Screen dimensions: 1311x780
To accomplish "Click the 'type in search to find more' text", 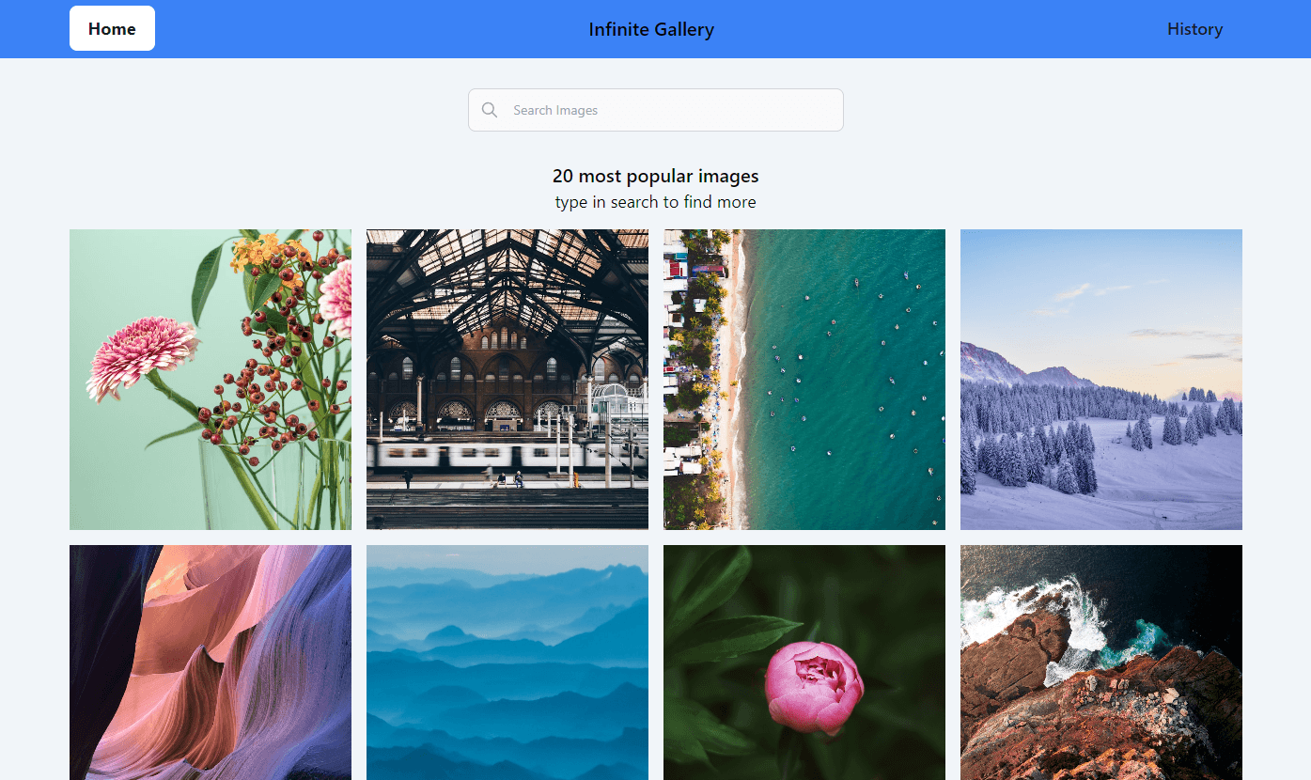I will pos(655,202).
